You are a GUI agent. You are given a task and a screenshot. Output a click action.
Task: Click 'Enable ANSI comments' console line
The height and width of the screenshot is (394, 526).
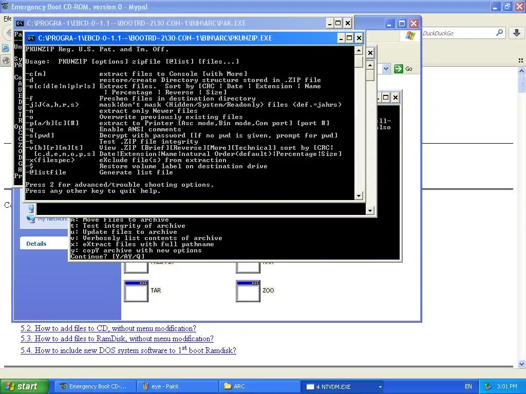tap(140, 129)
